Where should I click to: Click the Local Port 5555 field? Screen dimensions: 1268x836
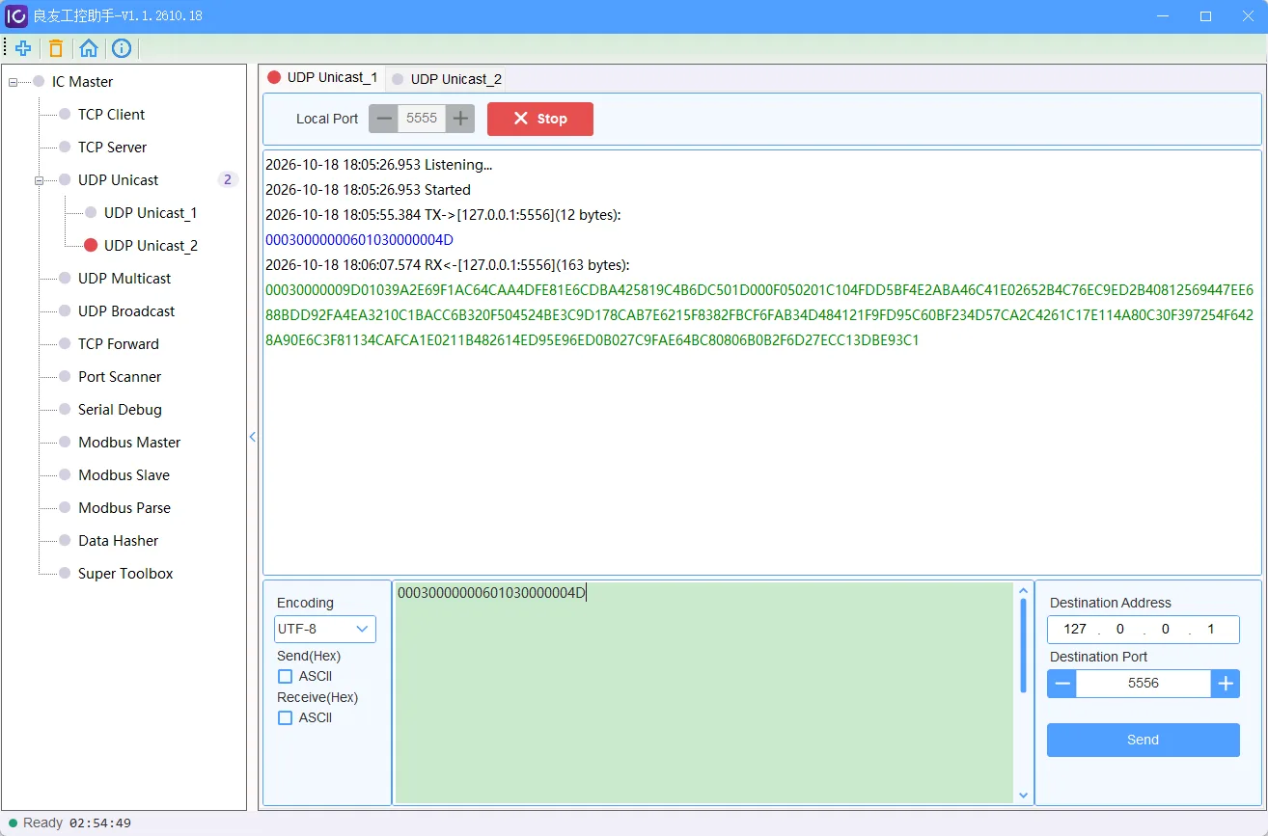[x=422, y=119]
